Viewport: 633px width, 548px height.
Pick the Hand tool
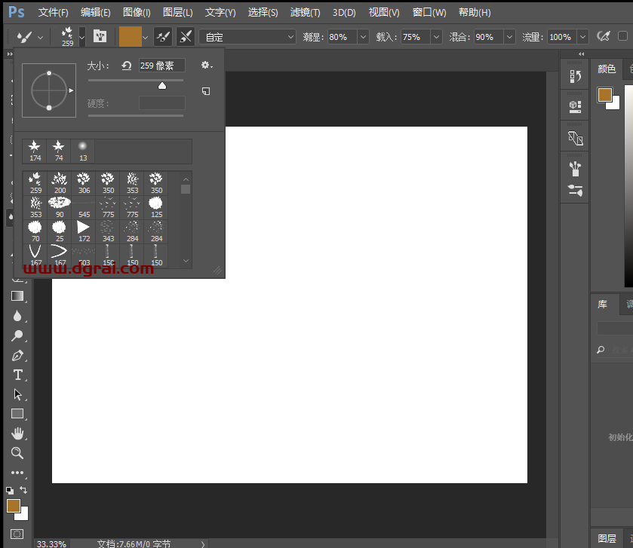pos(17,433)
